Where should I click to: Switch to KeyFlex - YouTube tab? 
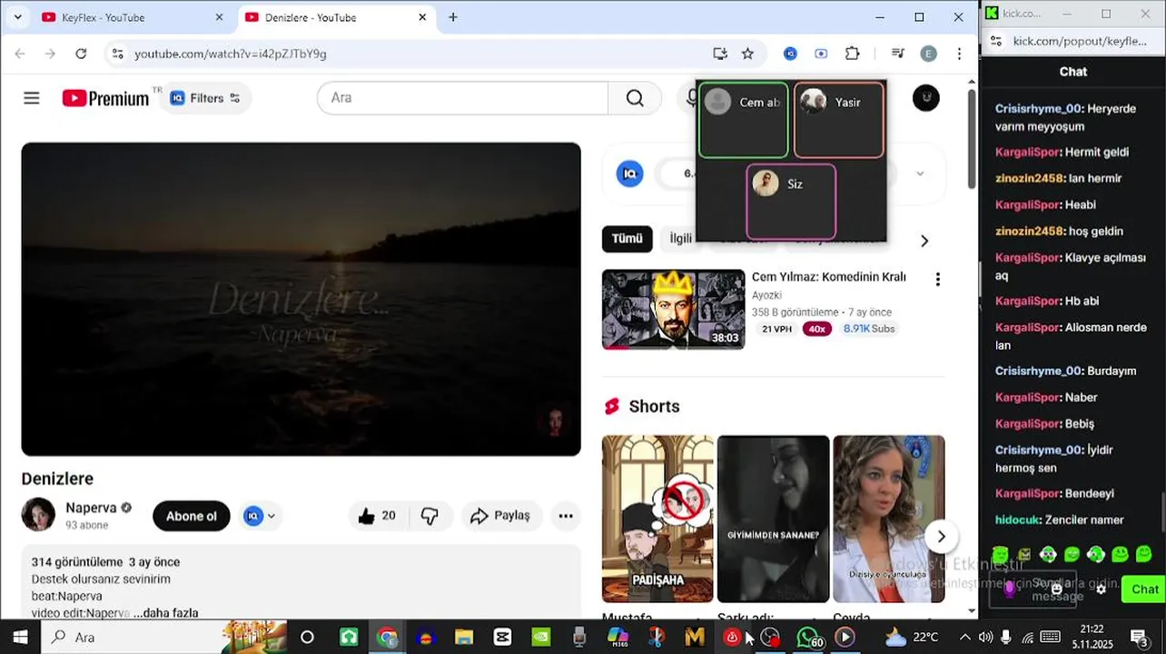pos(133,17)
